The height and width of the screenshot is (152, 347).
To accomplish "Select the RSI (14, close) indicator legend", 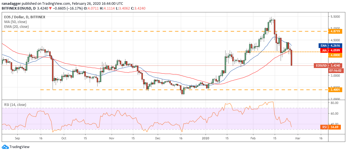I will 15,105.
